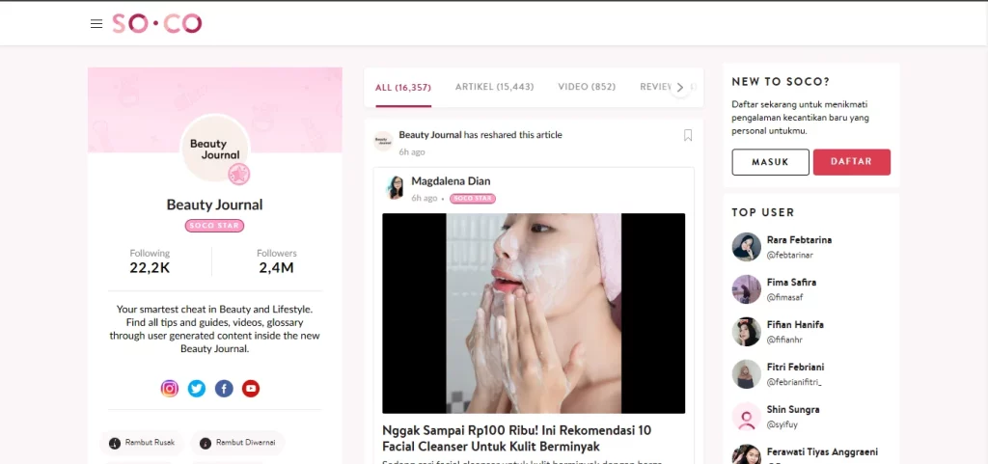
Task: Click the Followers 2,4M count
Action: point(277,260)
